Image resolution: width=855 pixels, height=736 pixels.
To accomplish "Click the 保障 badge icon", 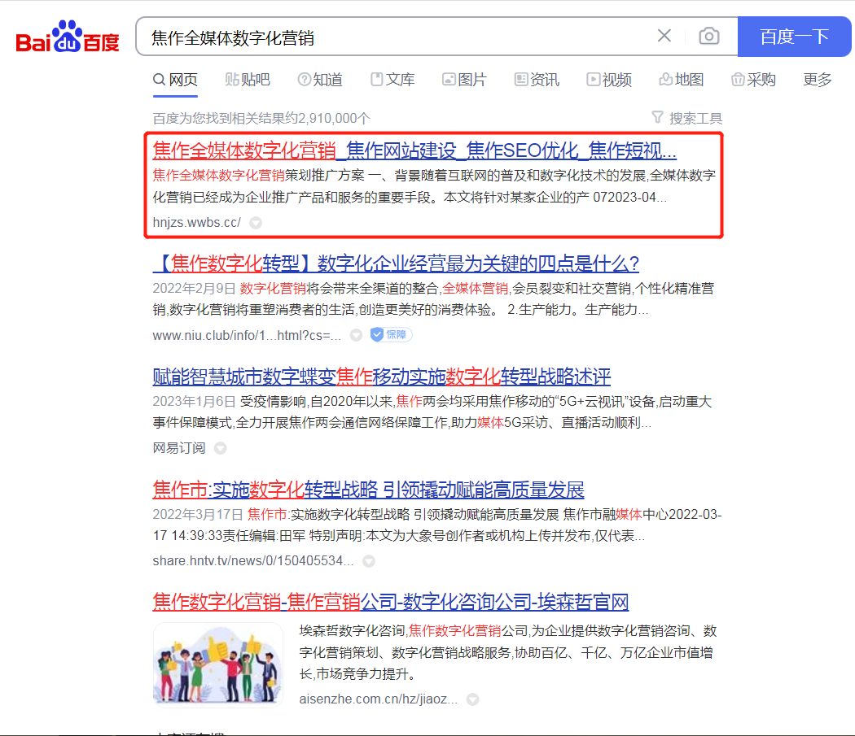I will [391, 334].
